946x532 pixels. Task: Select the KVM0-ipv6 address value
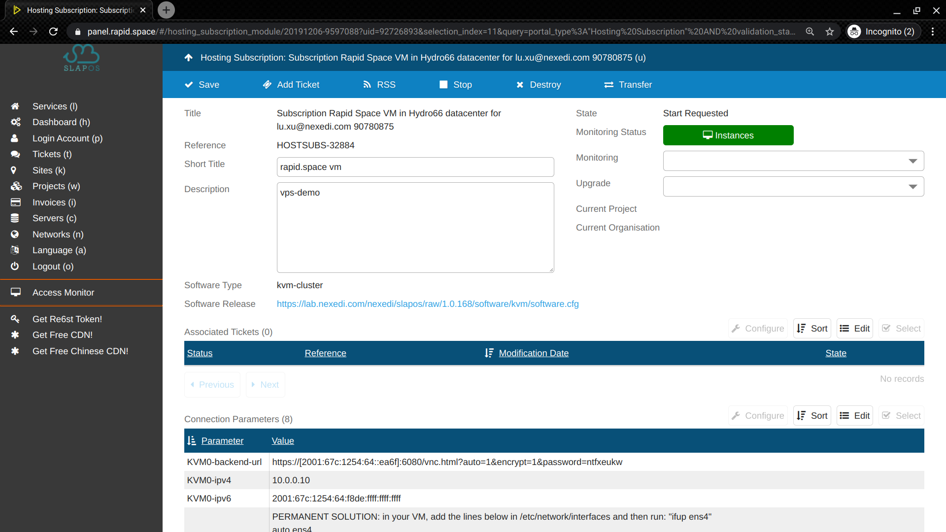[x=337, y=499]
